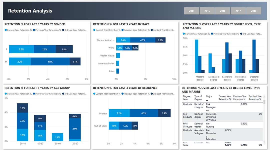Select the 2014 year filter button
270x150 pixels.
(192, 11)
